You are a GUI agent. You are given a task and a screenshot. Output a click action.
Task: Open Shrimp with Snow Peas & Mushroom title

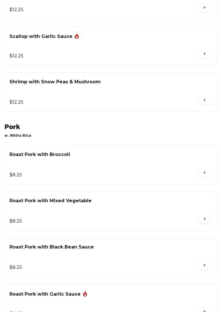[55, 82]
